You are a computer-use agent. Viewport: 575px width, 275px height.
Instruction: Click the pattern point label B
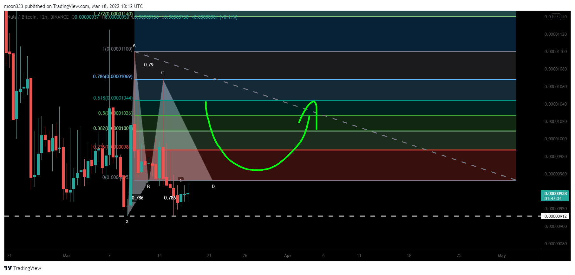[x=148, y=186]
